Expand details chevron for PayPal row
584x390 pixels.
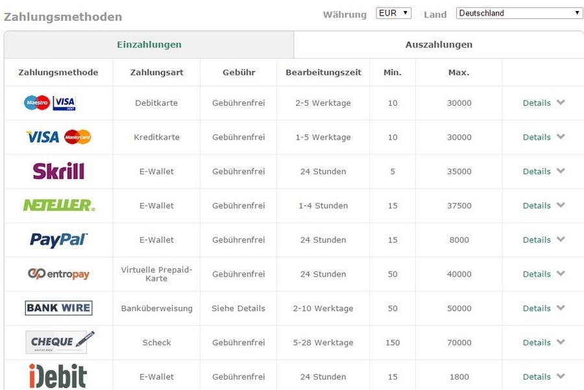tap(561, 239)
